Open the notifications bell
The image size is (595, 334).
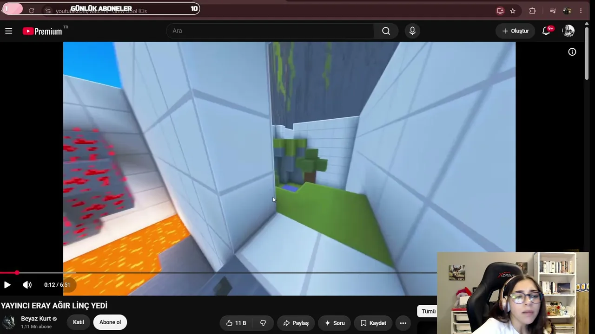pyautogui.click(x=547, y=31)
